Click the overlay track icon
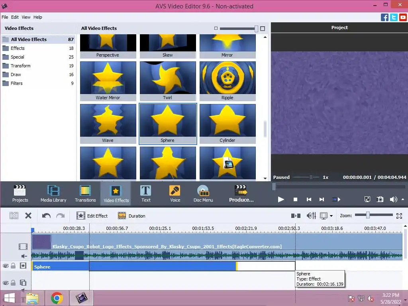This screenshot has height=306, width=408. (23, 282)
